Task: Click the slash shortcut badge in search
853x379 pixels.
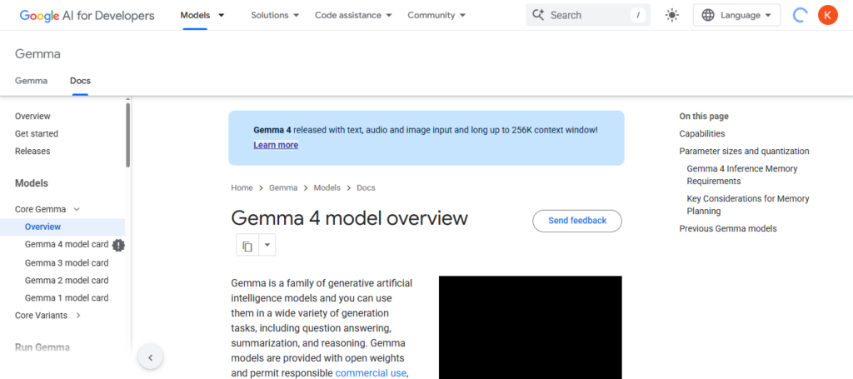Action: 637,15
